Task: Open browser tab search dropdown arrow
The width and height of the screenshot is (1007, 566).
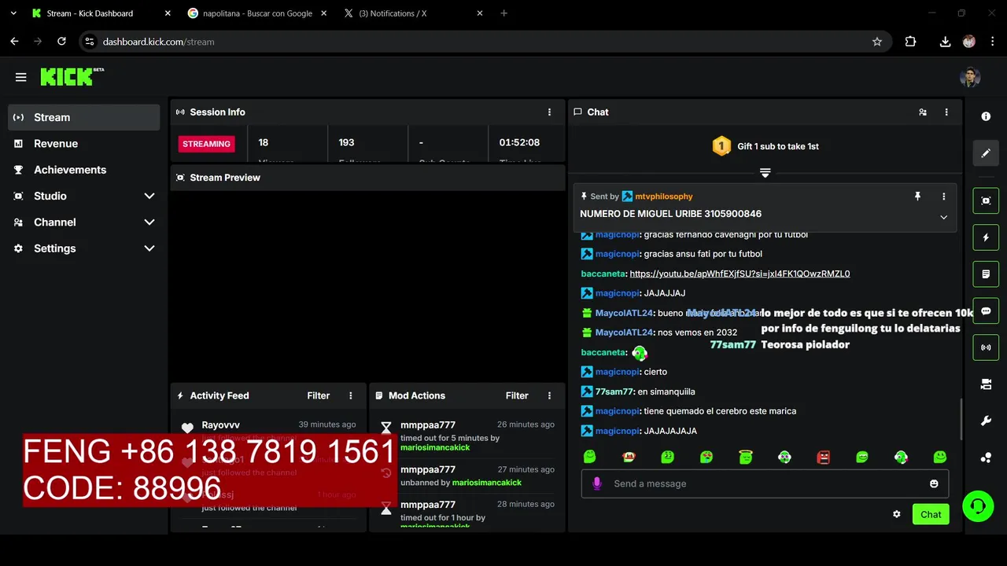Action: [x=13, y=13]
